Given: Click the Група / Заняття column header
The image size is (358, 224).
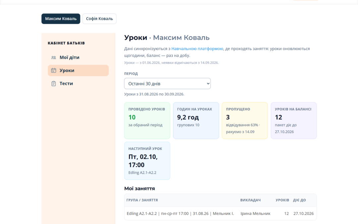Looking at the screenshot, I should [x=142, y=200].
